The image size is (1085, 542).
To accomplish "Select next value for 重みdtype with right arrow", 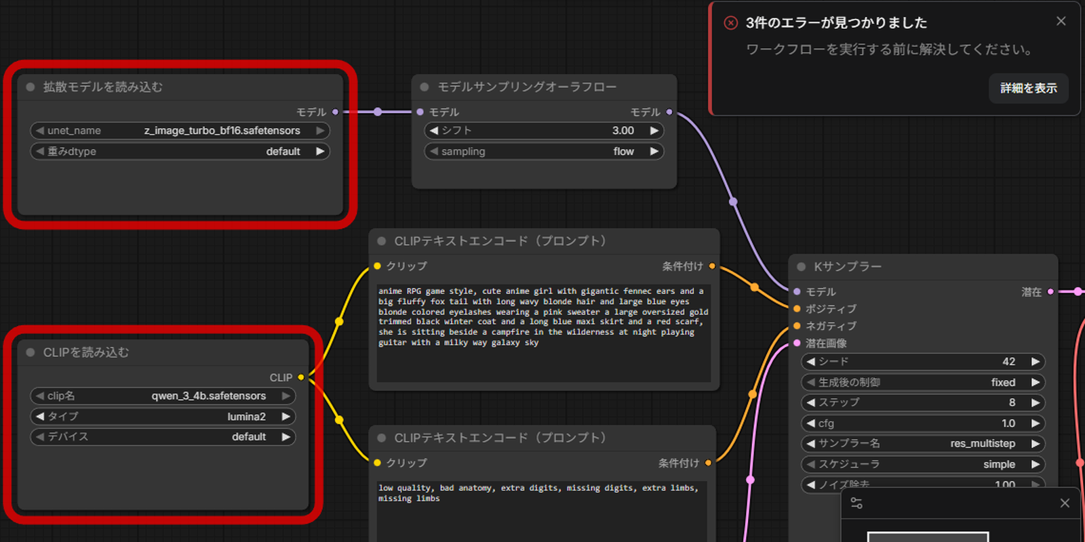I will coord(320,151).
